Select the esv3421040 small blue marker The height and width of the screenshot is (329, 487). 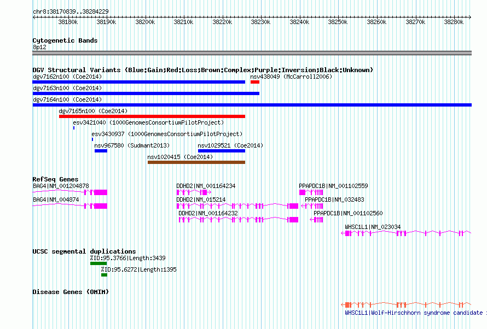pyautogui.click(x=74, y=128)
